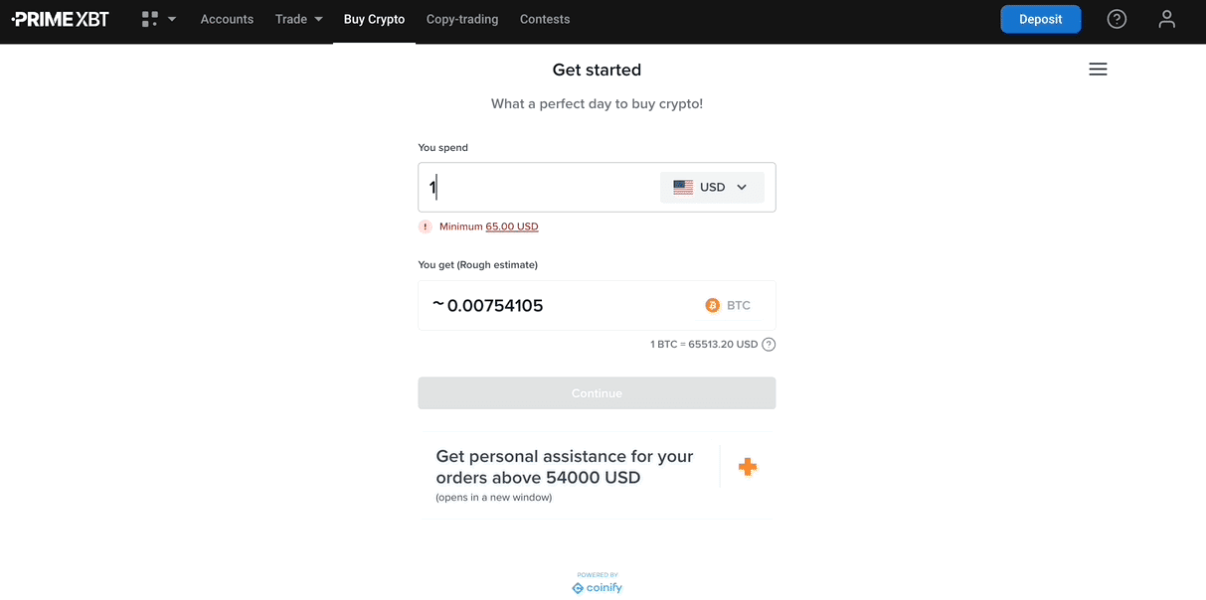Open the exchange rate info question mark

pos(768,344)
